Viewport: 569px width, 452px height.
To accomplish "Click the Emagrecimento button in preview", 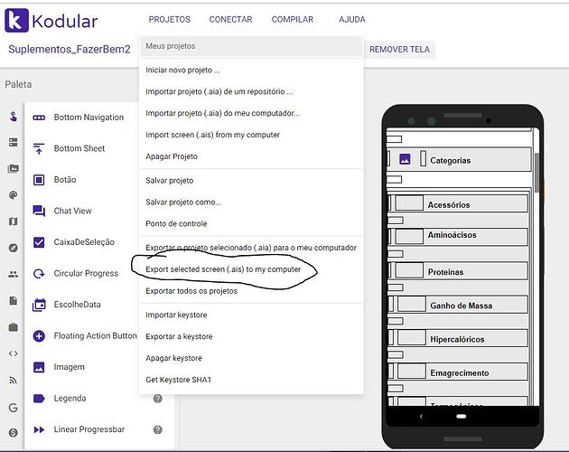I will coord(458,372).
